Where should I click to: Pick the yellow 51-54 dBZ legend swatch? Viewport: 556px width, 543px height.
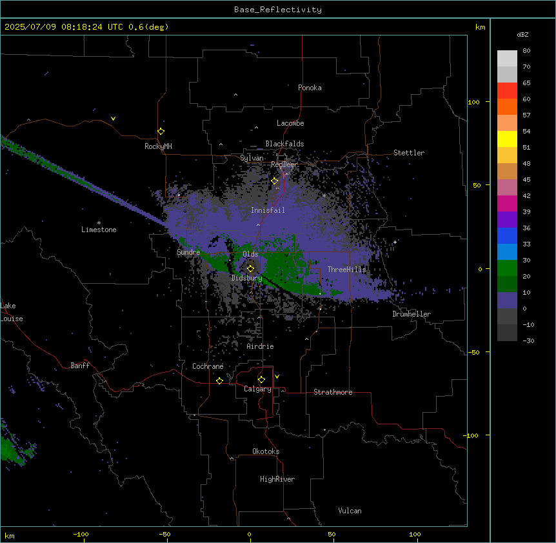point(507,139)
